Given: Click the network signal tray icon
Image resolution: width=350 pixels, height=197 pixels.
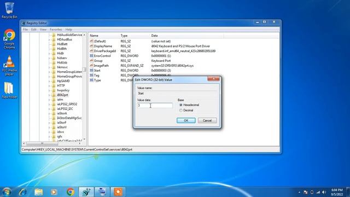Looking at the screenshot, I should [318, 192].
